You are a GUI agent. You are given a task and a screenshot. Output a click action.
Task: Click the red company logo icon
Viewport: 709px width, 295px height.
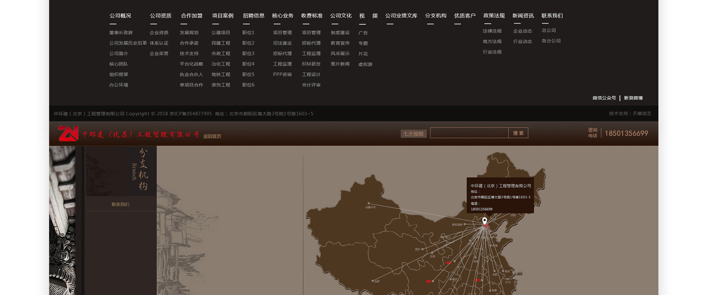coord(68,133)
